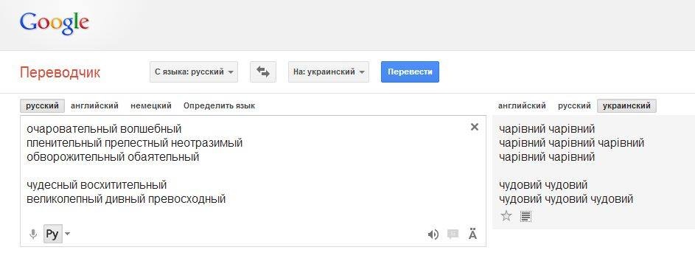
Task: Open 'С языка: русский' dropdown
Action: (x=194, y=72)
